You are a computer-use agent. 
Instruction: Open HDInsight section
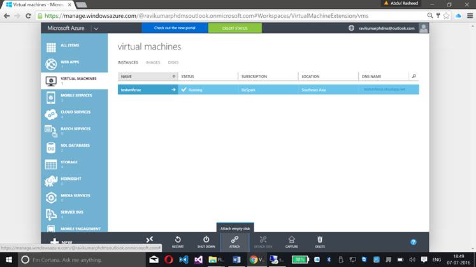click(x=74, y=181)
